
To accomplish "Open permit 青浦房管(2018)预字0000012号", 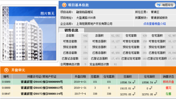I will pyautogui.click(x=42, y=88).
